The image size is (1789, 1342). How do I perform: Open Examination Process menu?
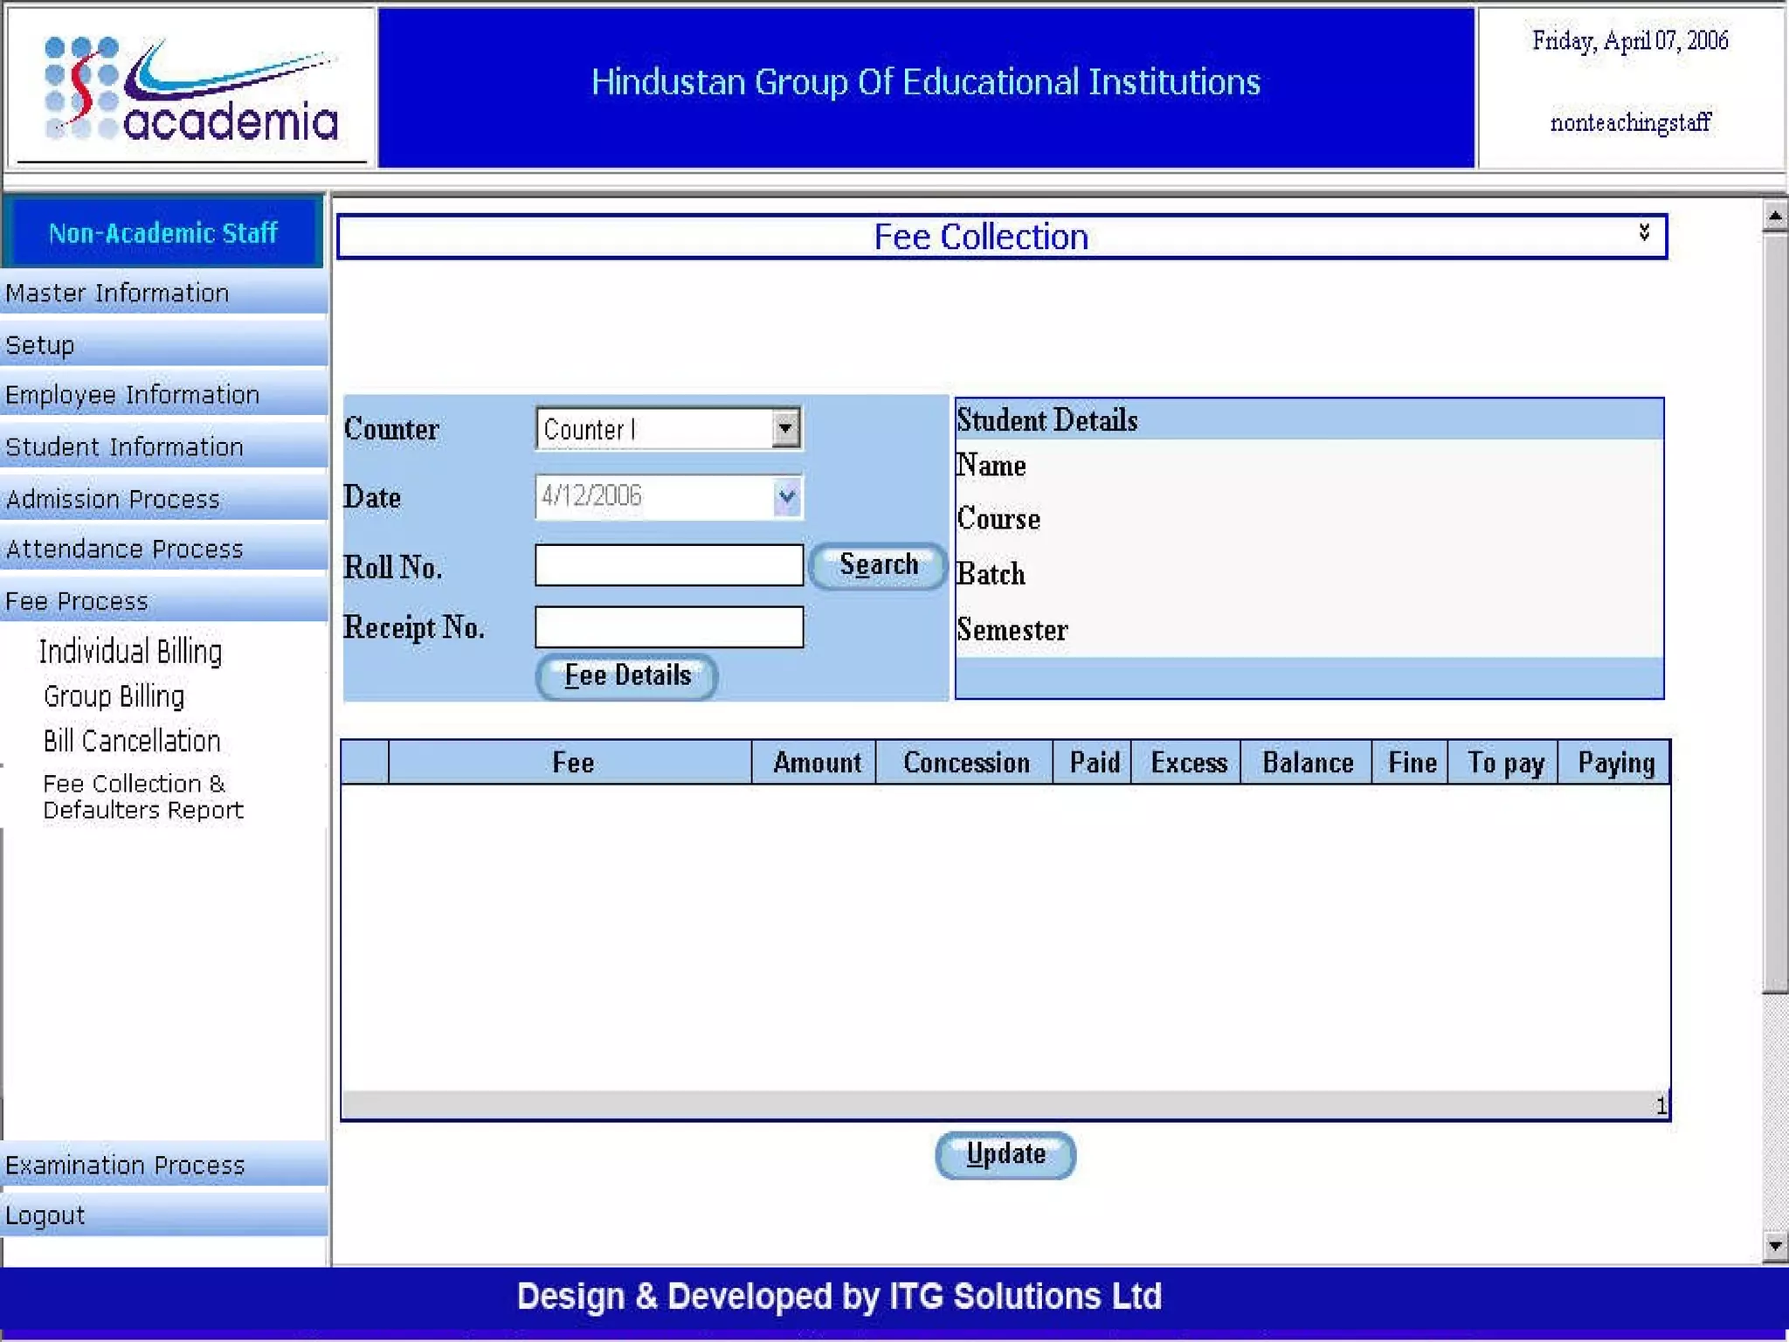pos(125,1166)
